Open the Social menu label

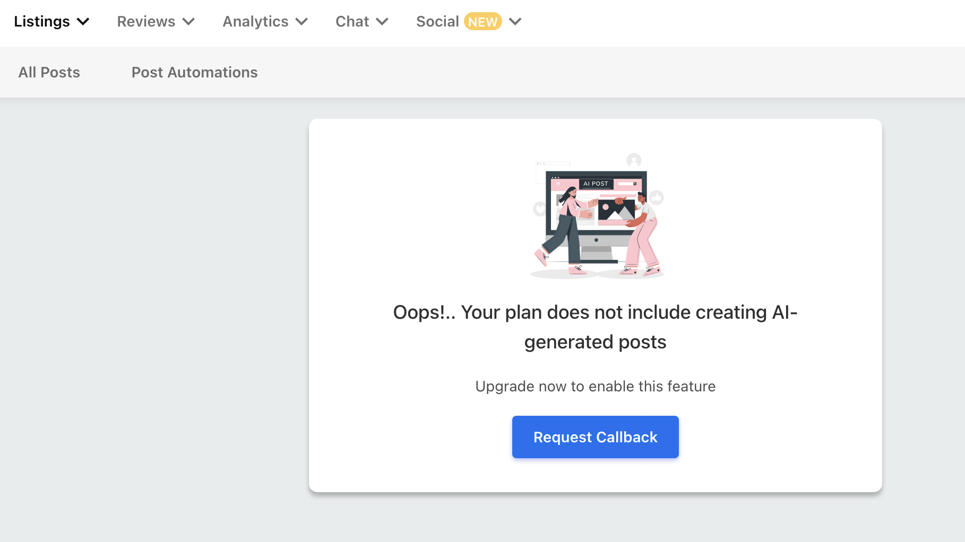[x=437, y=22]
